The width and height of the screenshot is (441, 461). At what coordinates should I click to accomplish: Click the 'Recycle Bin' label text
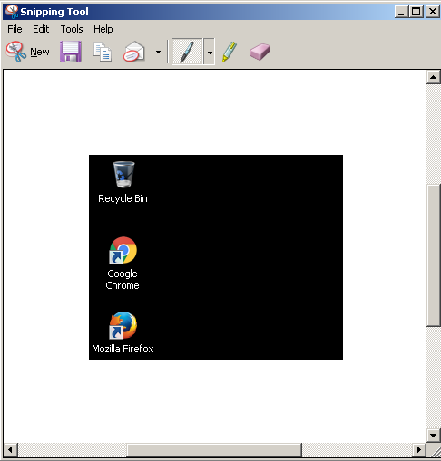(122, 198)
